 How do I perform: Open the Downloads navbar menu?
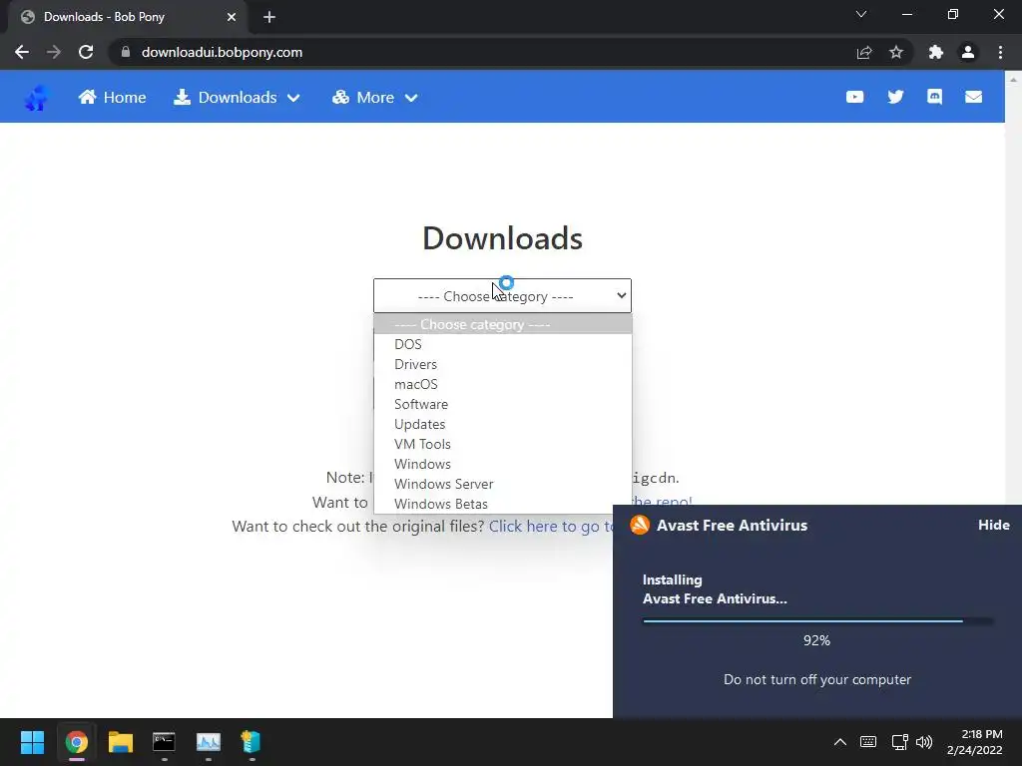[237, 98]
